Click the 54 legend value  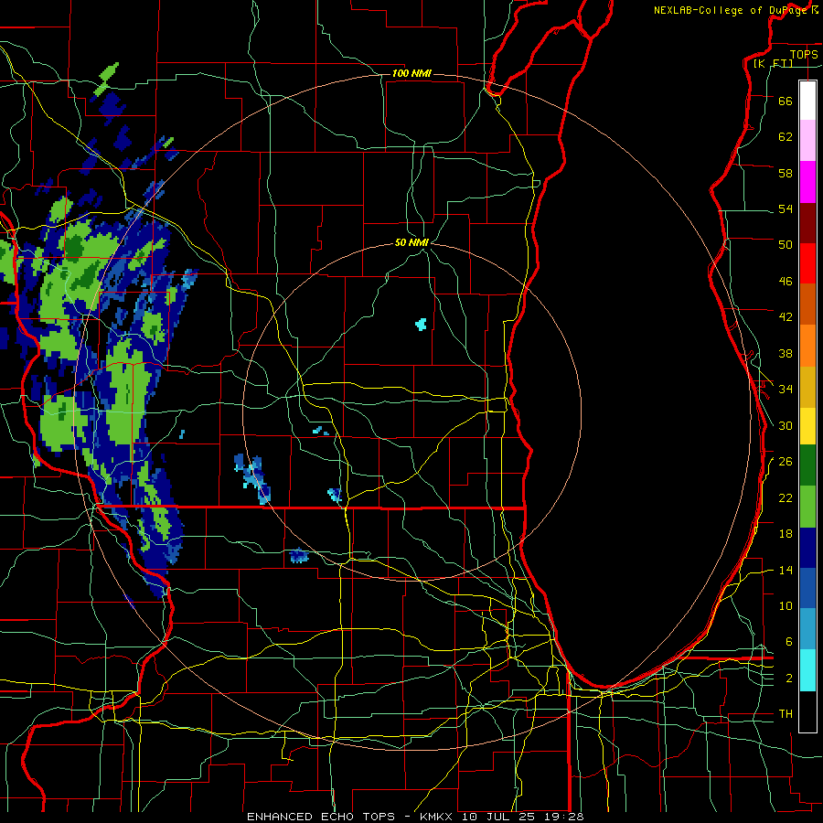(x=786, y=208)
